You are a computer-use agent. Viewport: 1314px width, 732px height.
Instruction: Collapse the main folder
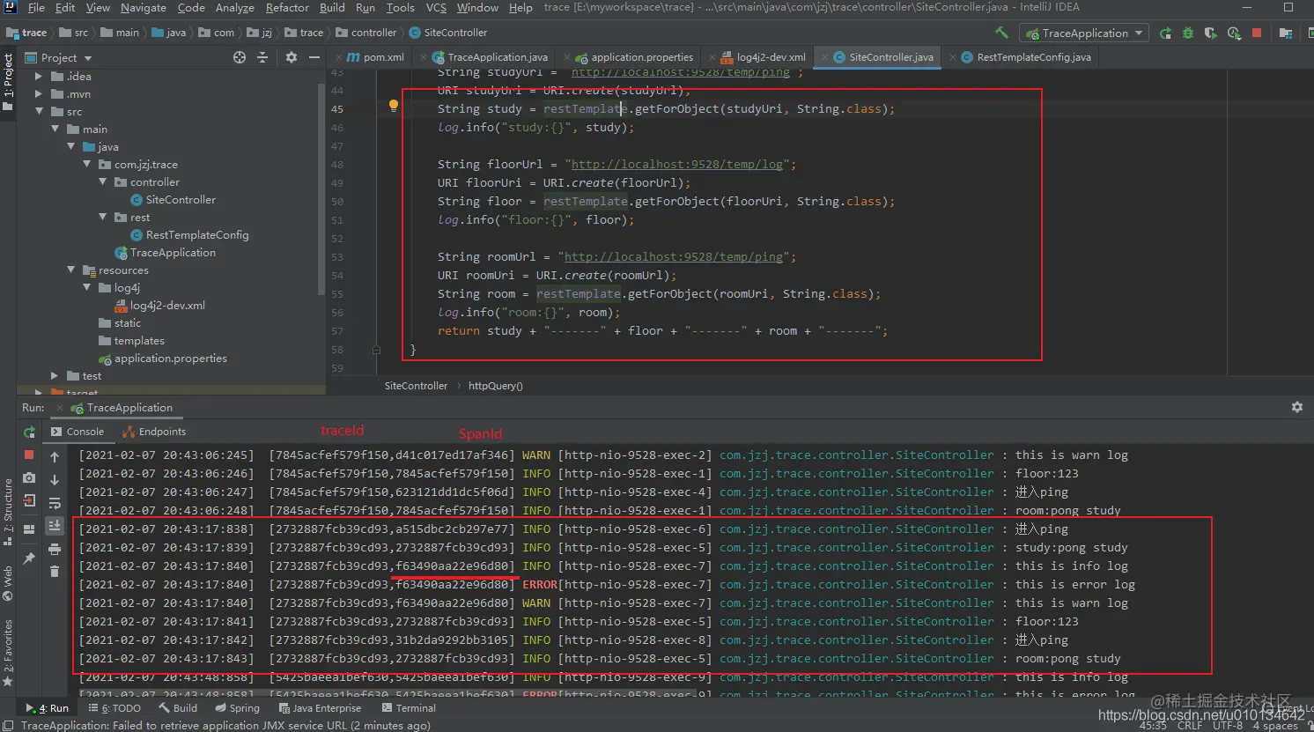55,129
